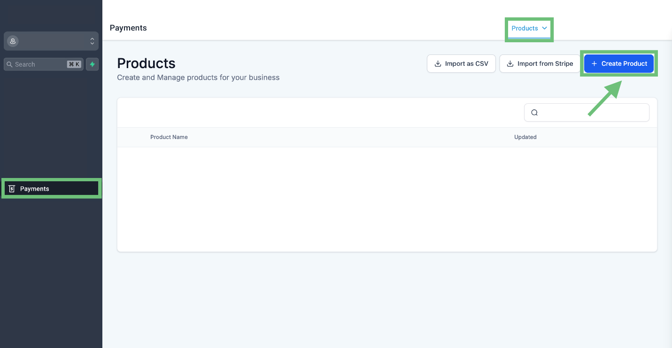The width and height of the screenshot is (672, 348).
Task: Click the user avatar icon
Action: tap(13, 41)
